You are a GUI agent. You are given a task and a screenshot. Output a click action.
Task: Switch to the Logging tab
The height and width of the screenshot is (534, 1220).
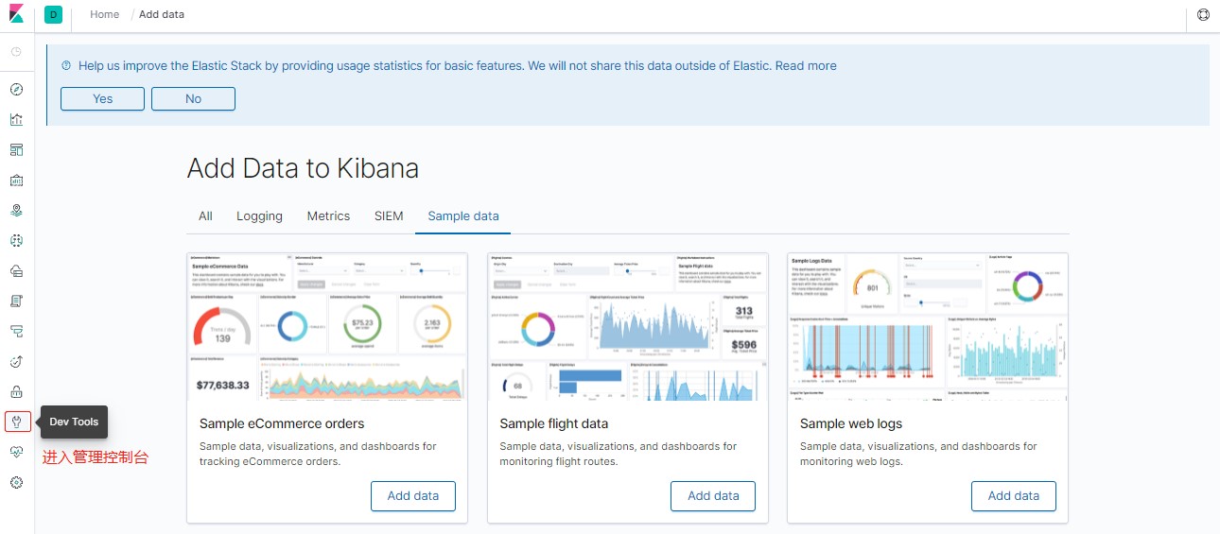259,216
